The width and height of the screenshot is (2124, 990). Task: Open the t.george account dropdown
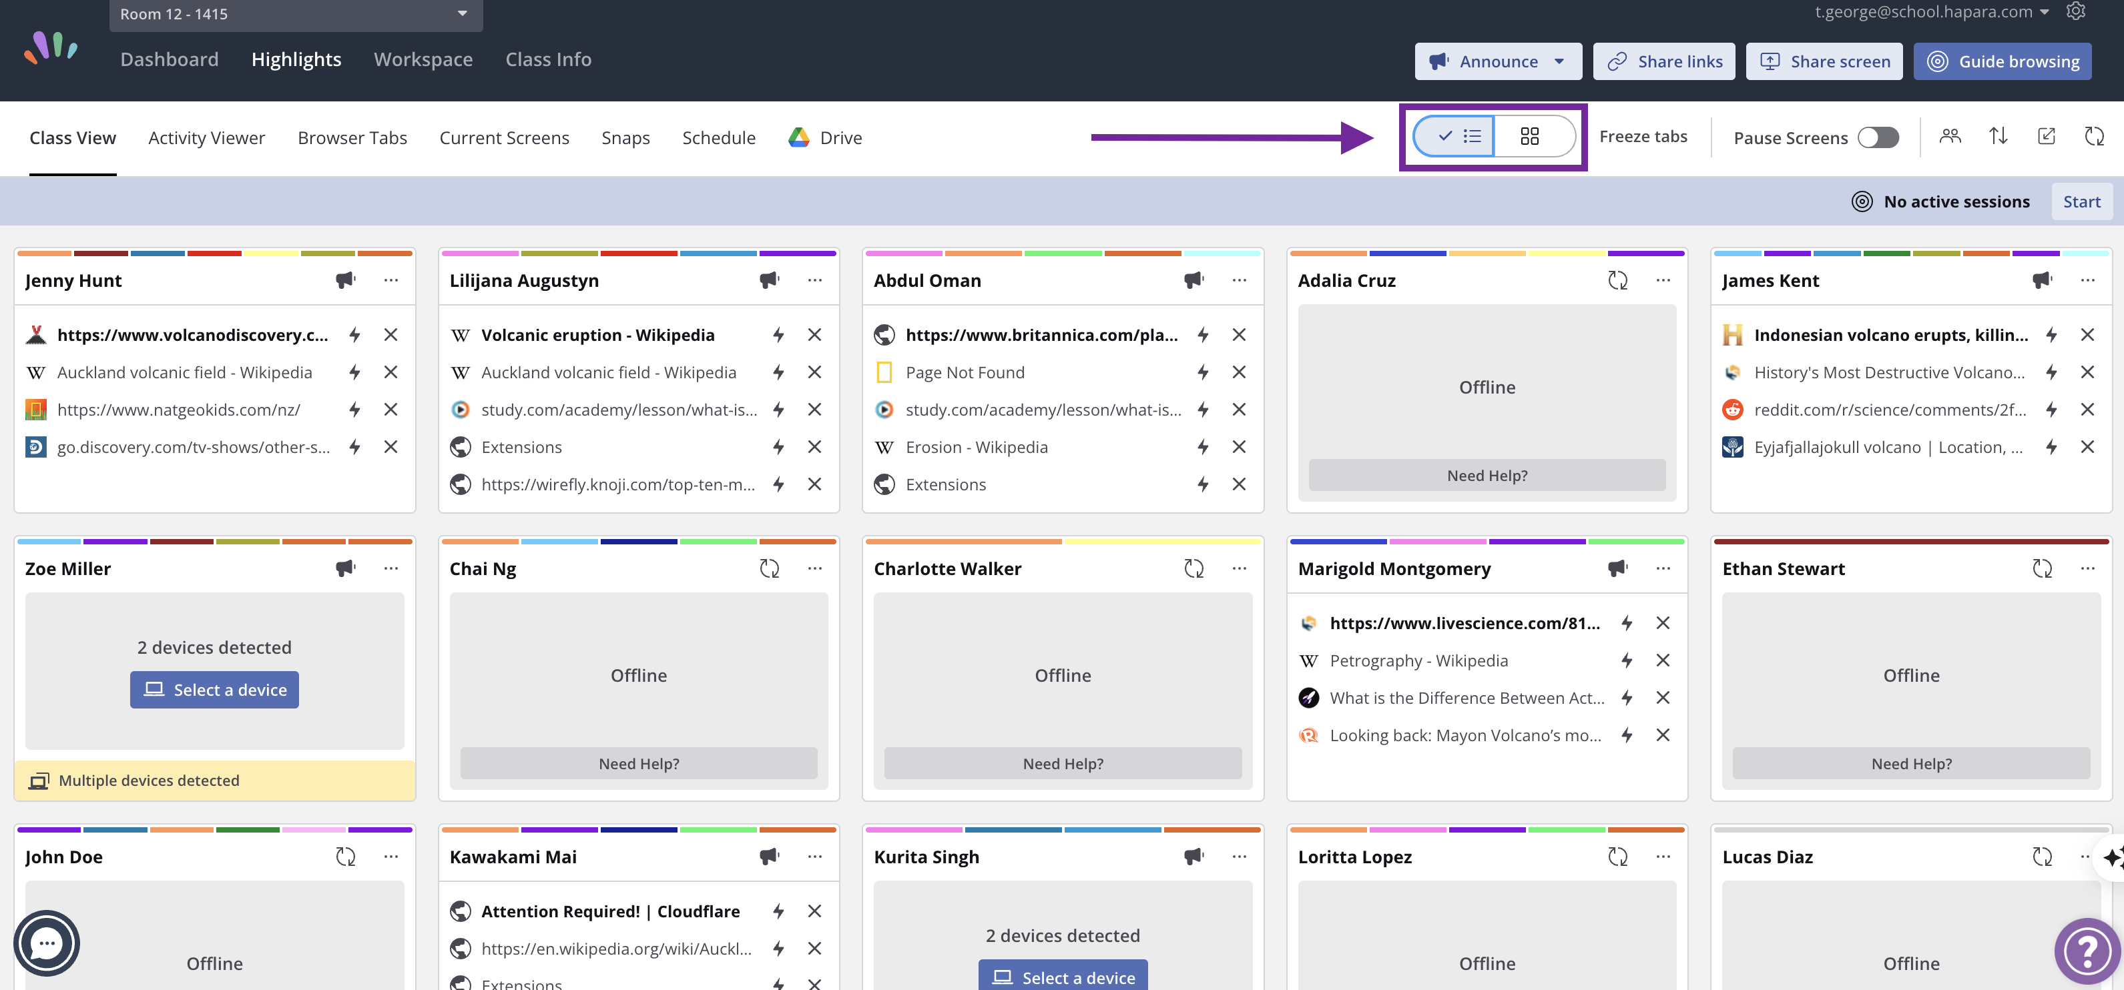1932,11
